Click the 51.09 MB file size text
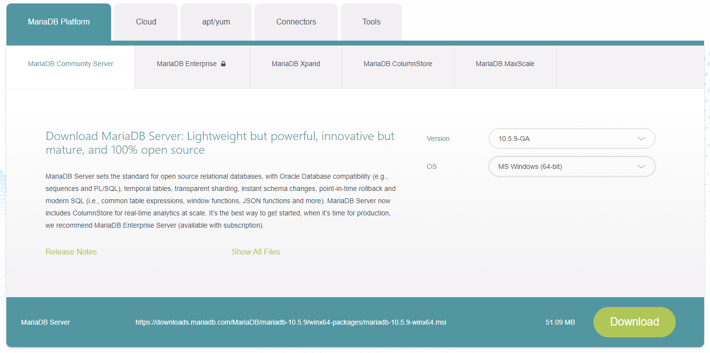710x353 pixels. coord(560,322)
